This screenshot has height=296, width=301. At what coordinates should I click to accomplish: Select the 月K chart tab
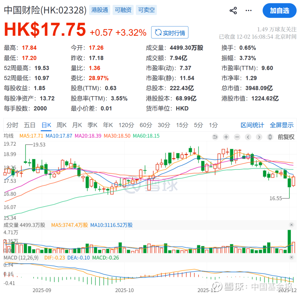coord(77,125)
